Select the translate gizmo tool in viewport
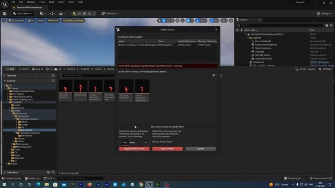The height and width of the screenshot is (188, 335). point(164,20)
